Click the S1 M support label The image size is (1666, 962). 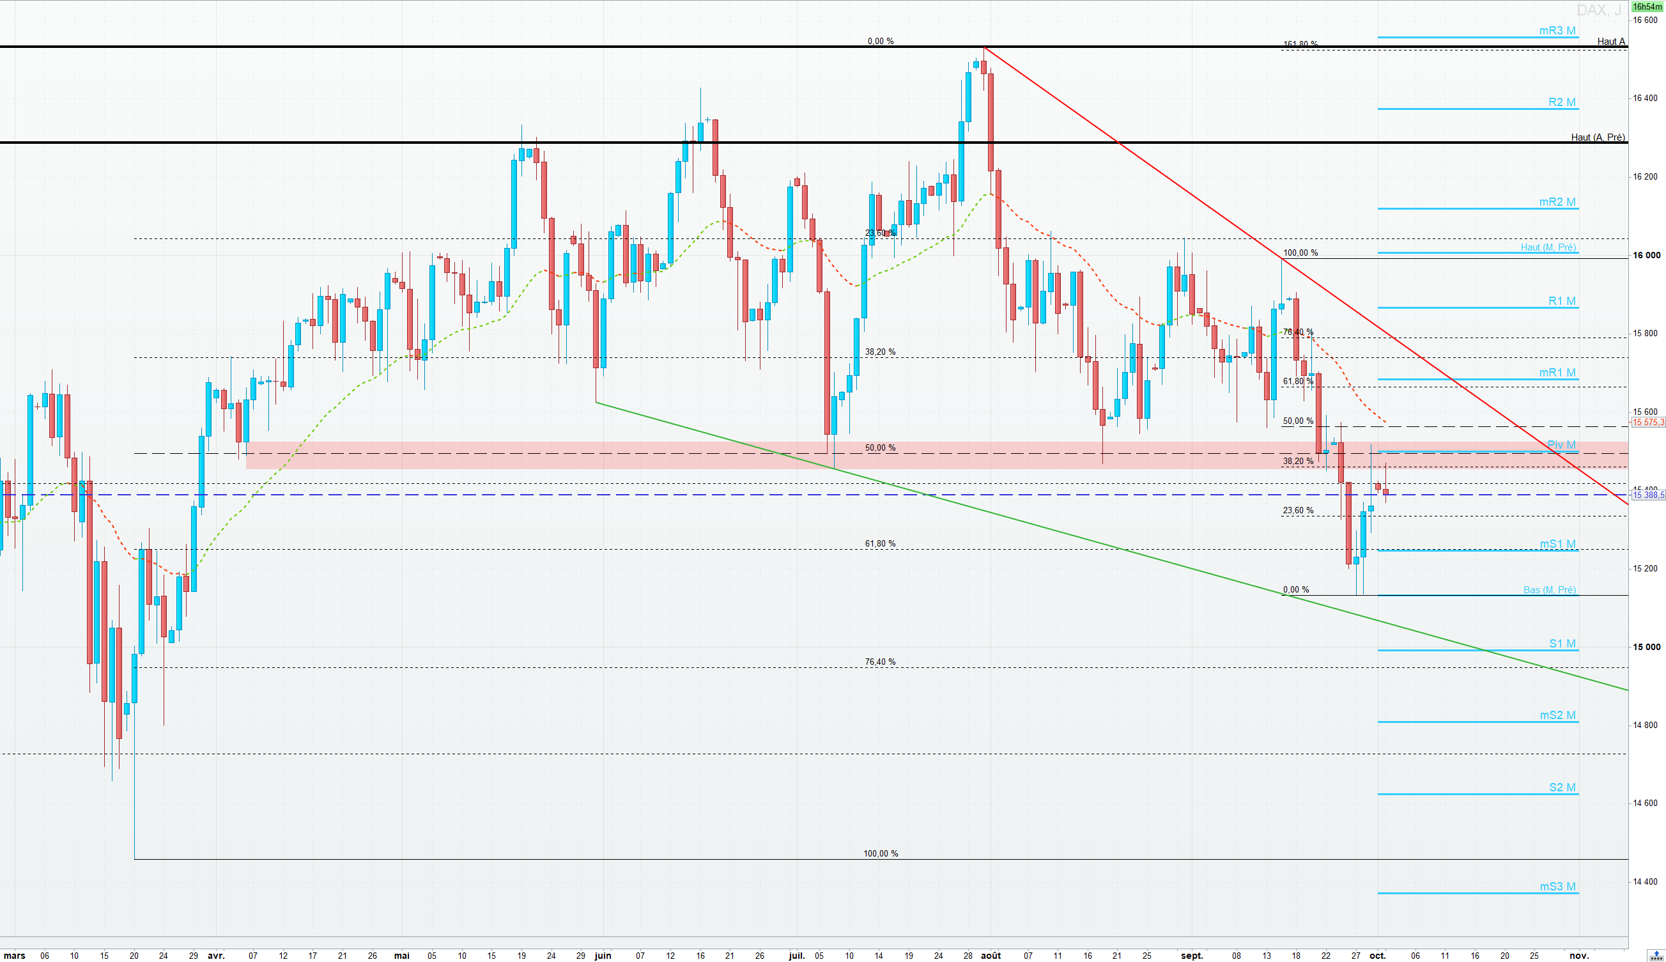pos(1562,644)
